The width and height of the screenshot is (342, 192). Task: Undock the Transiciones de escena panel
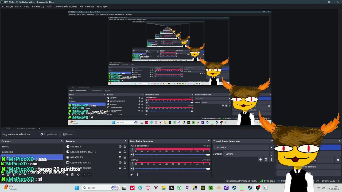tap(272, 141)
